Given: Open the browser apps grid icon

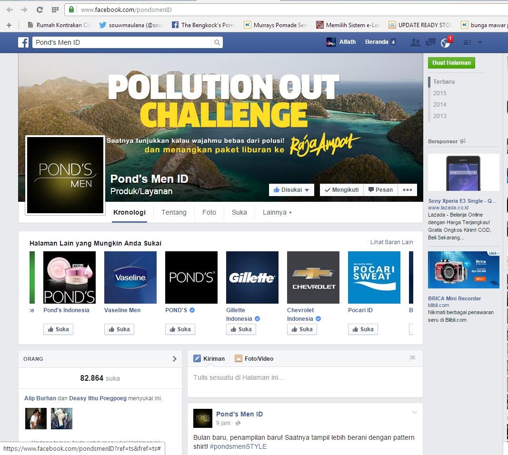Looking at the screenshot, I should [55, 10].
